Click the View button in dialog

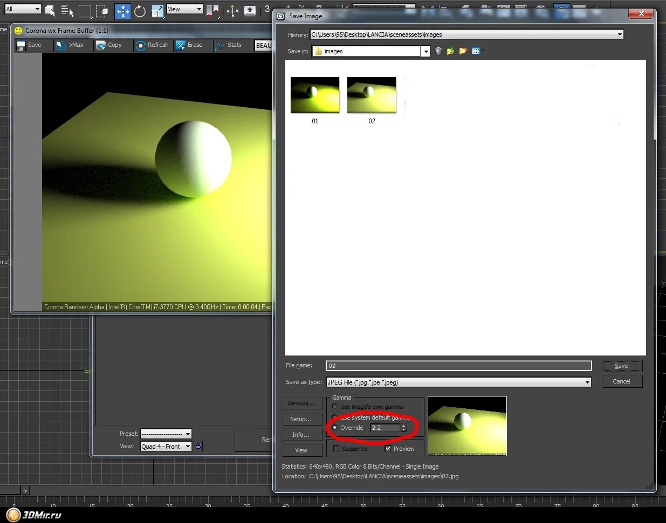click(301, 450)
